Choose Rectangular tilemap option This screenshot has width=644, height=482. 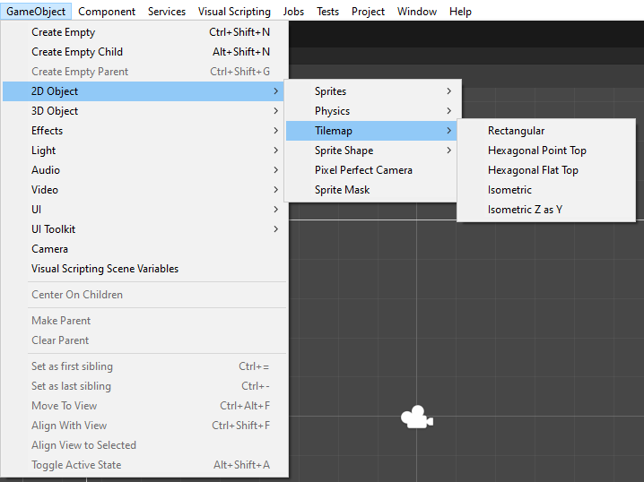tap(546, 131)
